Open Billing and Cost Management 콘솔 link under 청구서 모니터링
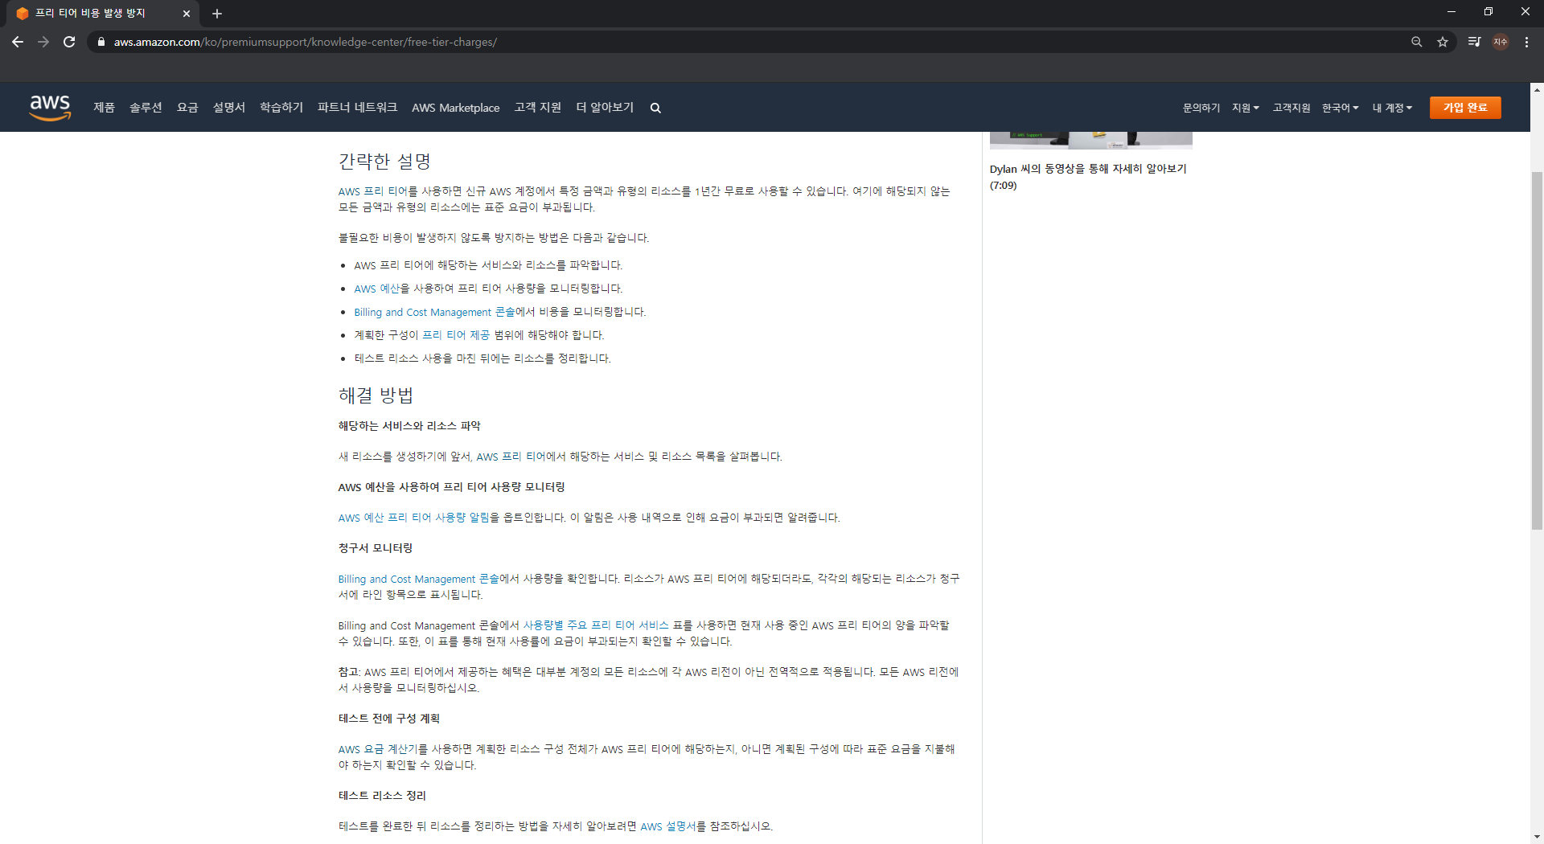This screenshot has height=844, width=1544. [418, 579]
